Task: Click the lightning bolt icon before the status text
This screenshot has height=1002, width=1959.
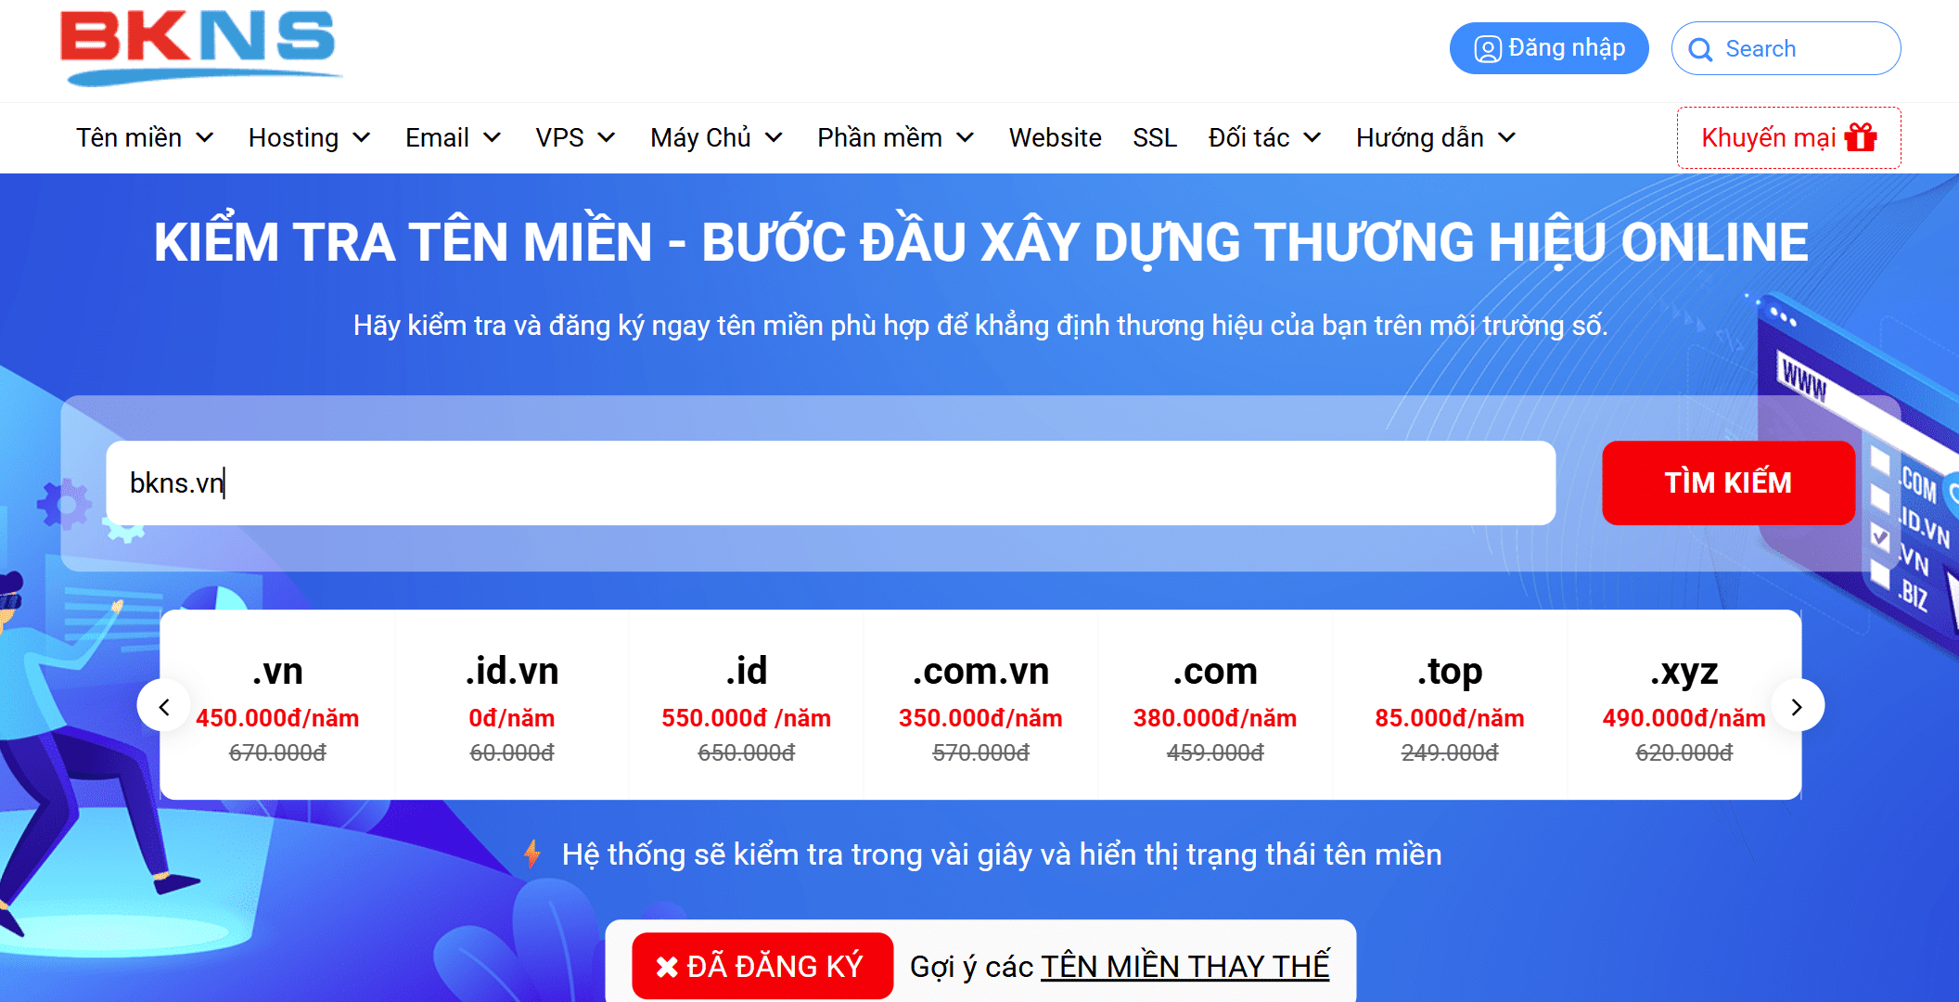Action: pos(534,854)
